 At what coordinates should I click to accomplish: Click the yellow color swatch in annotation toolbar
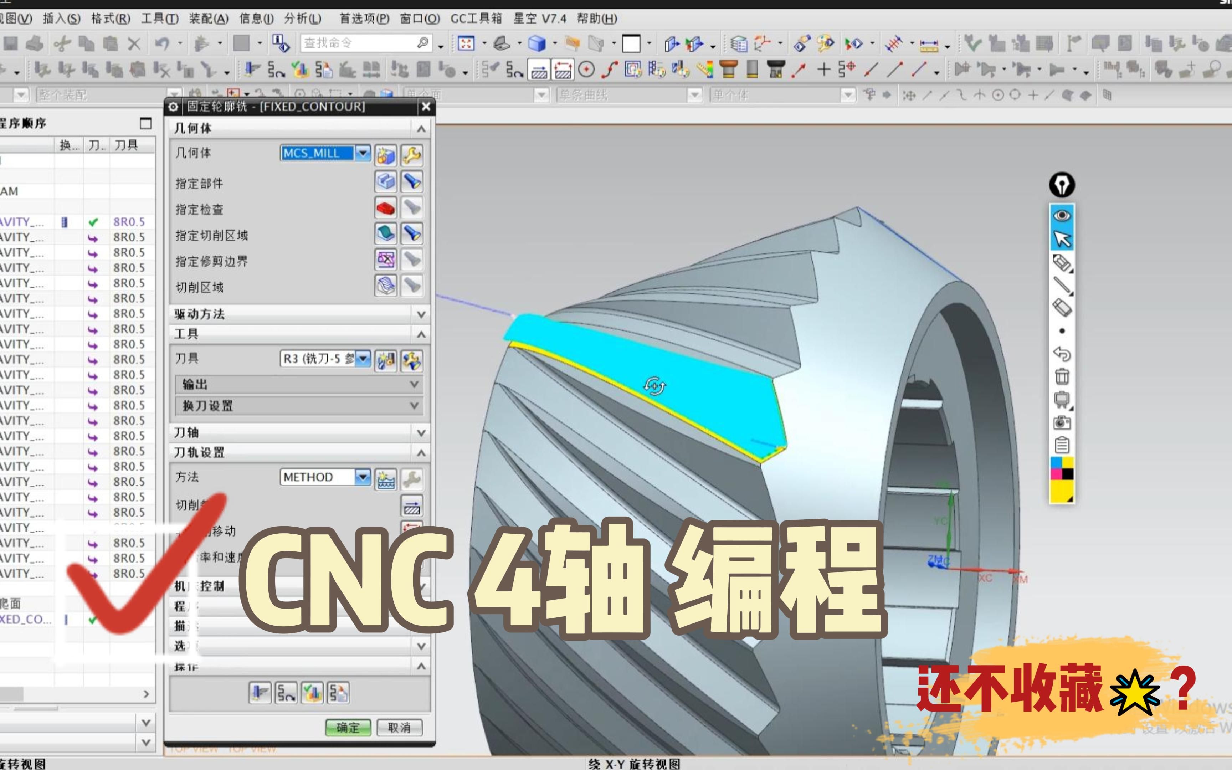tap(1062, 492)
